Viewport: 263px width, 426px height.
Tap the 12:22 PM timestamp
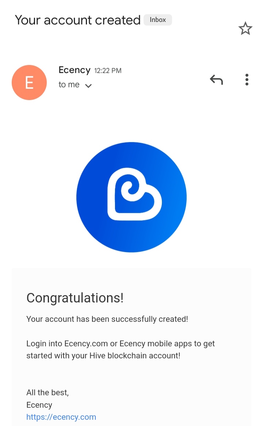coord(108,71)
